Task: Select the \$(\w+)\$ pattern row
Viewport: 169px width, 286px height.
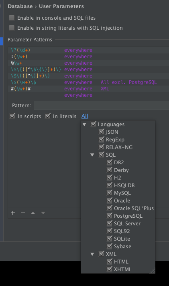Action: click(x=88, y=82)
